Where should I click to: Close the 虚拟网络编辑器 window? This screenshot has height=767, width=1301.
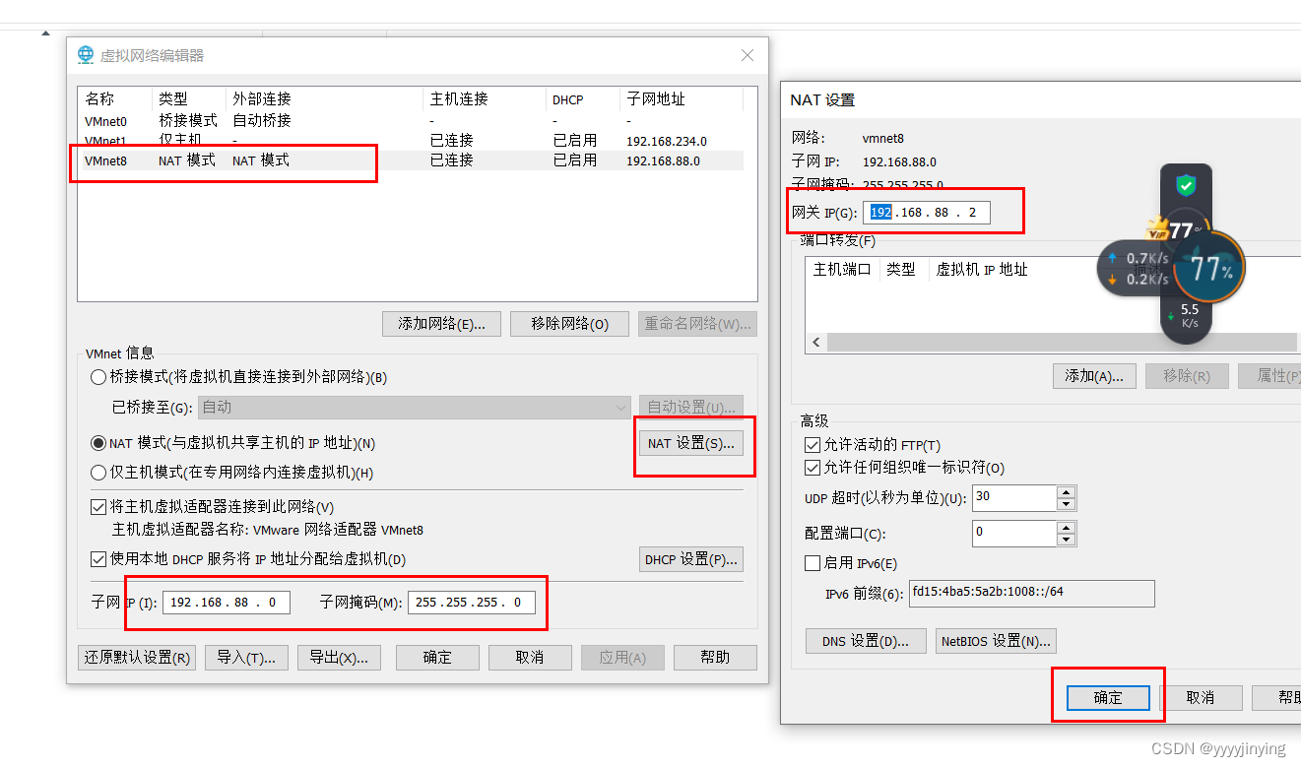click(748, 56)
